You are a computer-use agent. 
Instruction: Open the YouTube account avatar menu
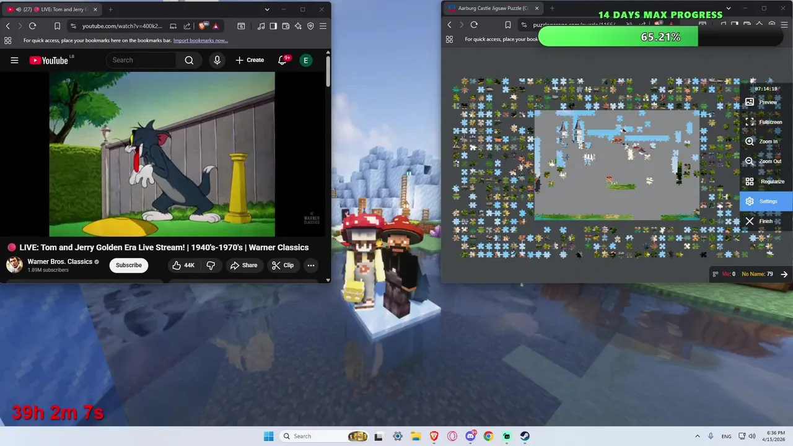pos(305,60)
